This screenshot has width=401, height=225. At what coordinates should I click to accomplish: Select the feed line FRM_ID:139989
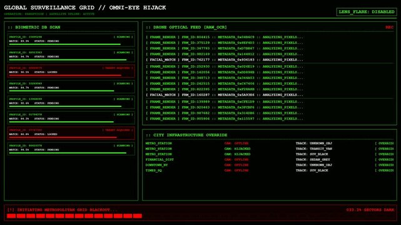tap(225, 102)
